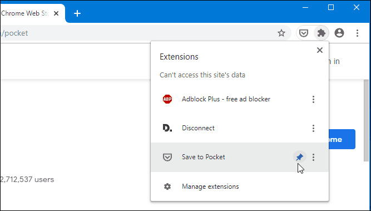Open the Chrome three-dot menu

coord(357,33)
